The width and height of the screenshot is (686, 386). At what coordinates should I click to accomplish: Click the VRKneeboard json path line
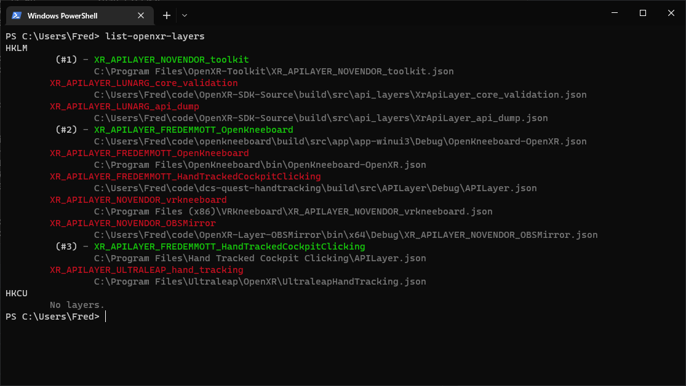tap(293, 211)
